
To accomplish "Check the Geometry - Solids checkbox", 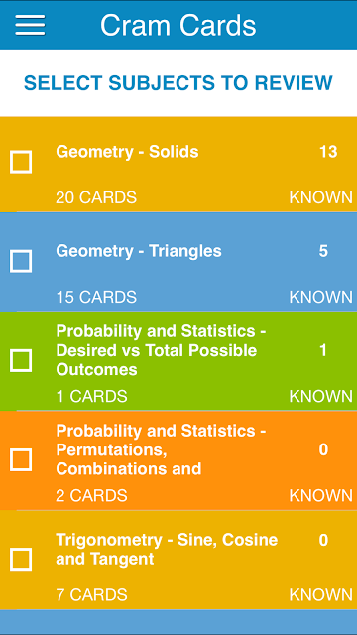I will point(21,162).
